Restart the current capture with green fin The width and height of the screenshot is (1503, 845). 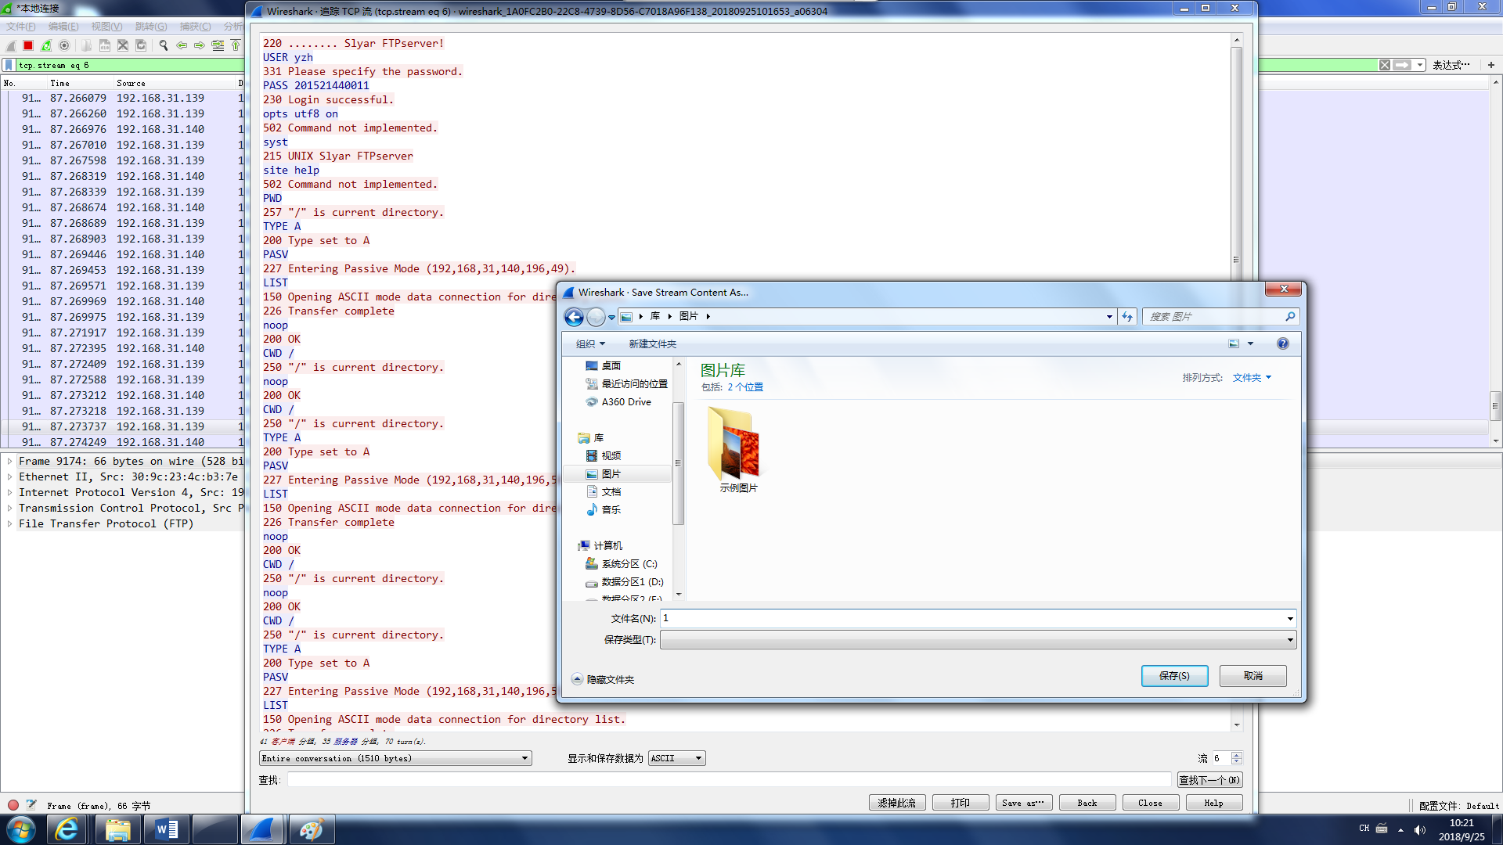(x=46, y=45)
